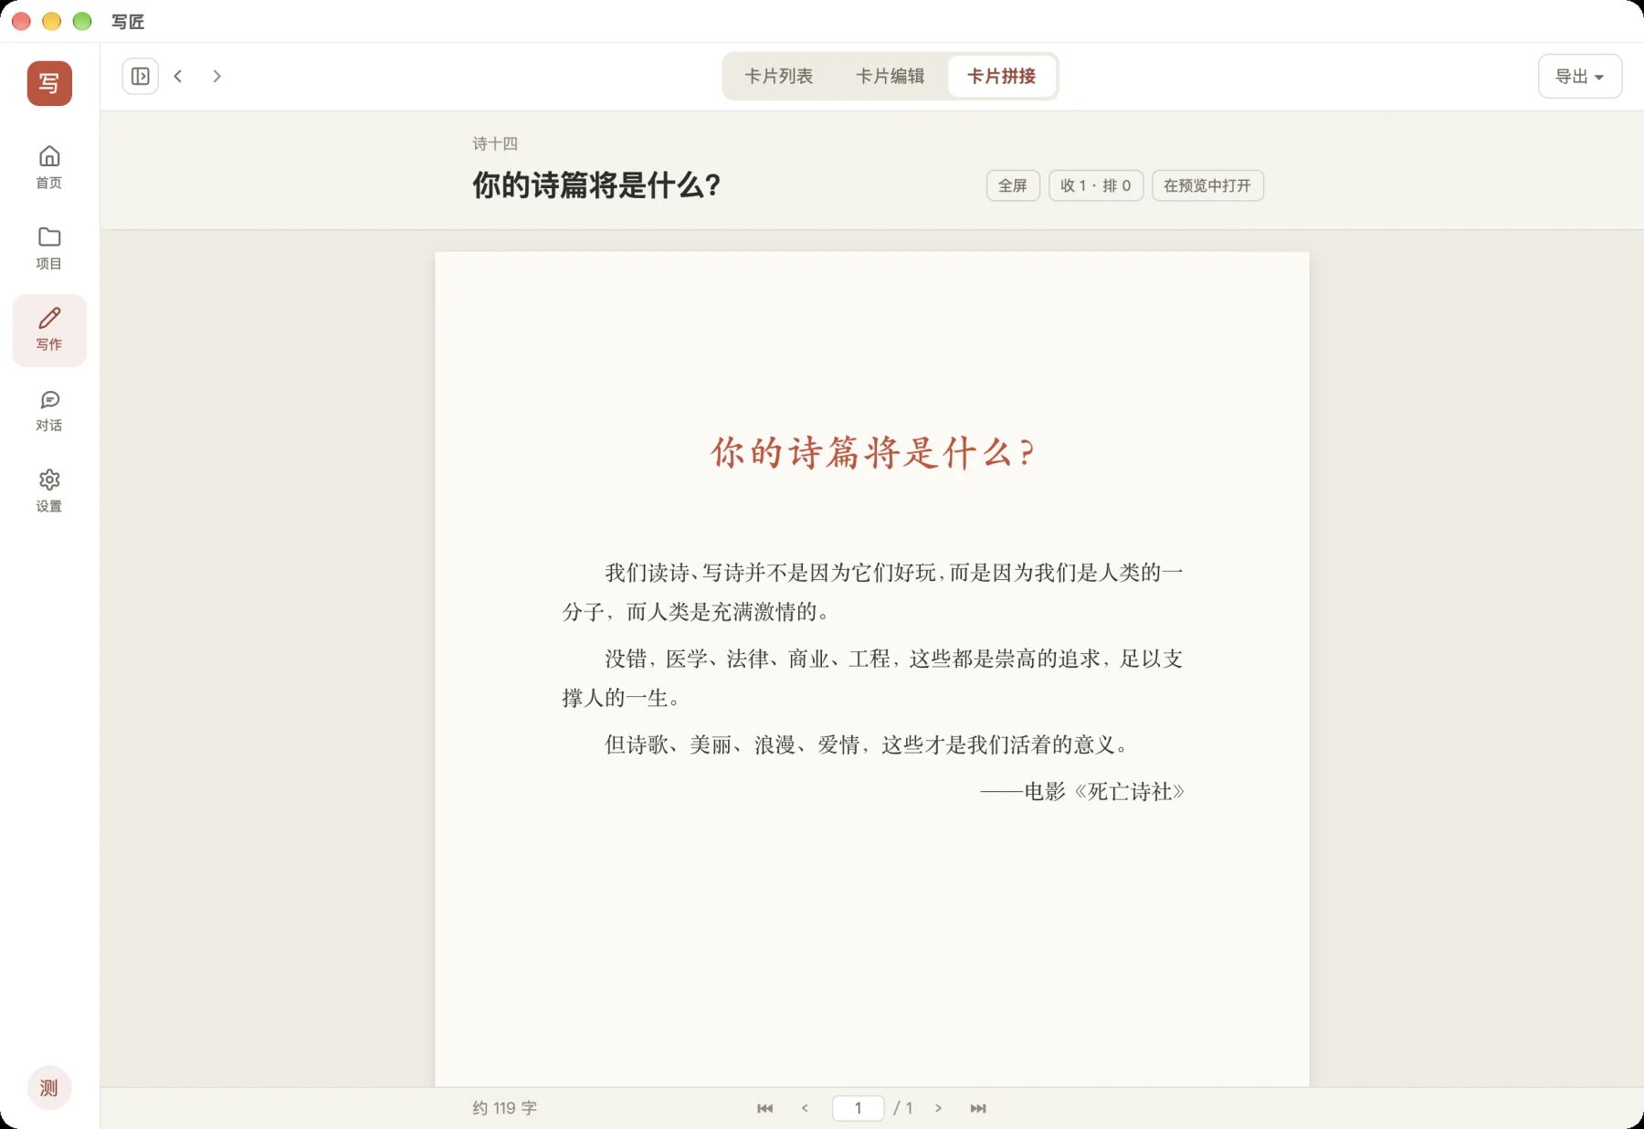This screenshot has height=1129, width=1644.
Task: Open the 导出 export dropdown
Action: pos(1580,76)
